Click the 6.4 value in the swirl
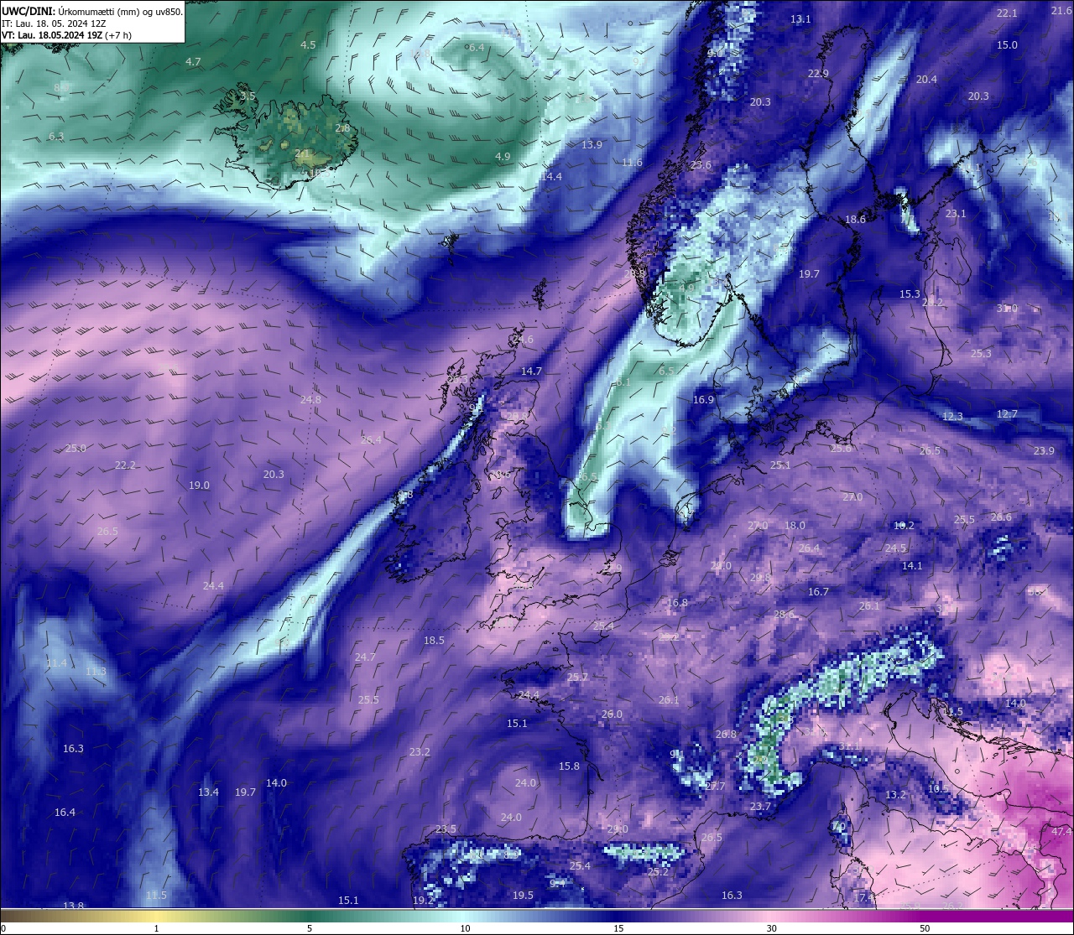 (x=476, y=48)
